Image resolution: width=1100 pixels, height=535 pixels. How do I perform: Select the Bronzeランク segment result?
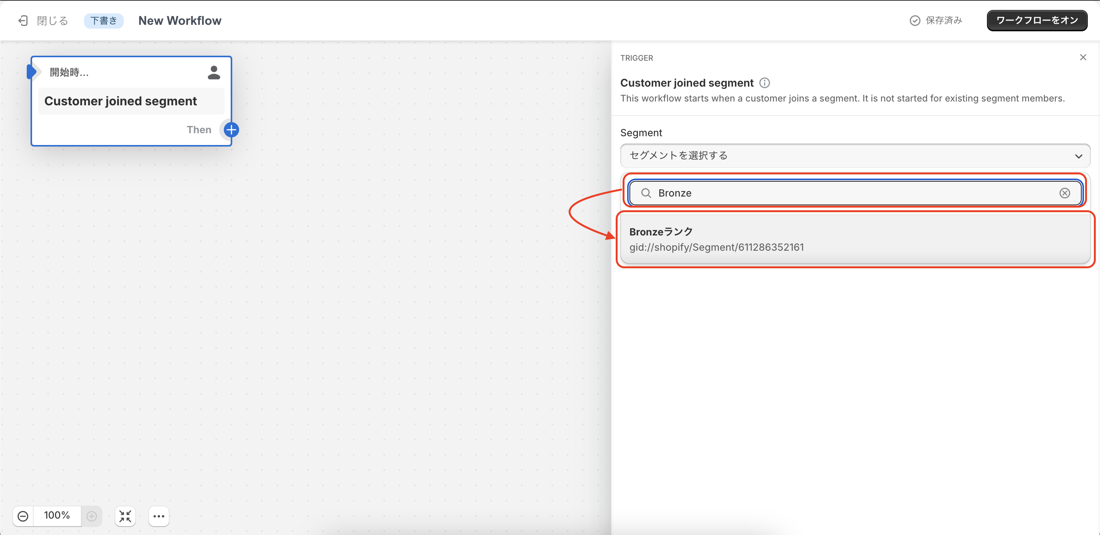(854, 239)
